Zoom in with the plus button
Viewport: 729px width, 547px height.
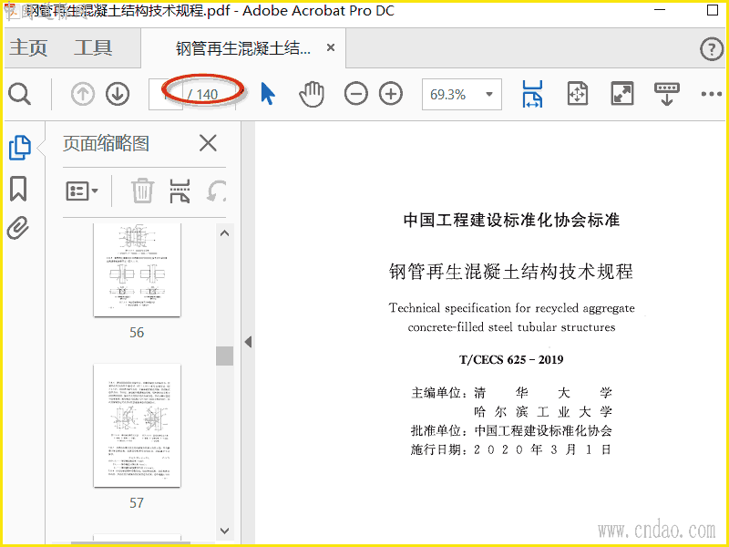click(x=391, y=94)
